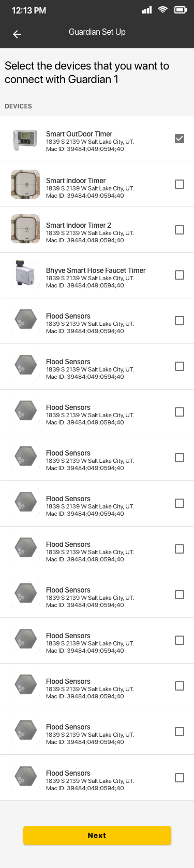Tap the Bhyve Hose Faucet Timer image
The width and height of the screenshot is (194, 868).
[25, 273]
